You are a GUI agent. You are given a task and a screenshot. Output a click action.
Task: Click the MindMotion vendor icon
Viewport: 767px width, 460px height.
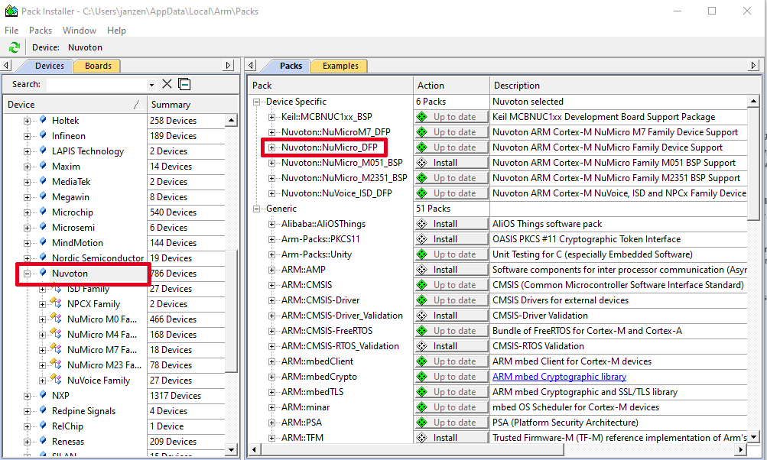coord(43,242)
